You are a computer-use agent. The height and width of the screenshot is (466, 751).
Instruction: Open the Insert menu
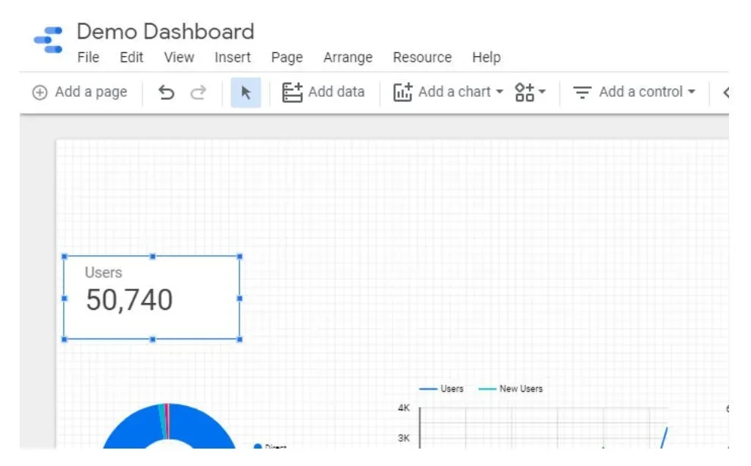[x=233, y=58]
